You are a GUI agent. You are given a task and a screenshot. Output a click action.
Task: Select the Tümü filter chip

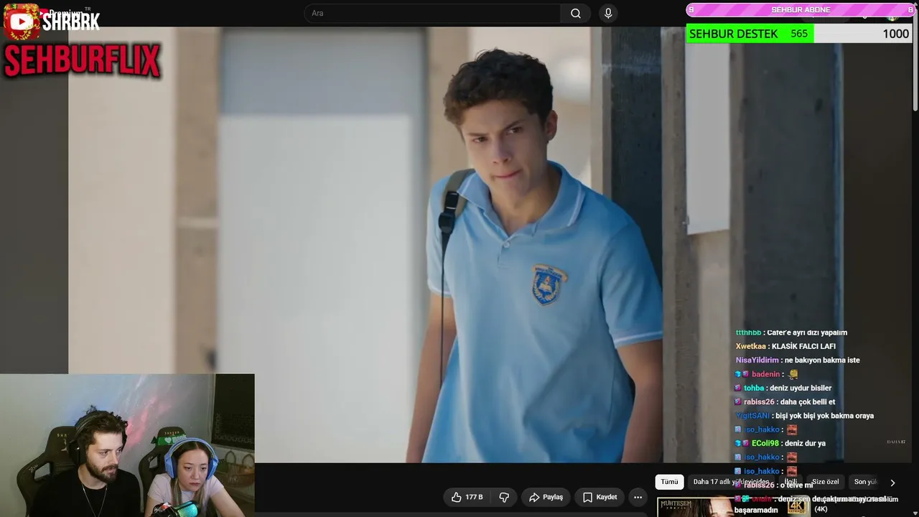click(669, 482)
